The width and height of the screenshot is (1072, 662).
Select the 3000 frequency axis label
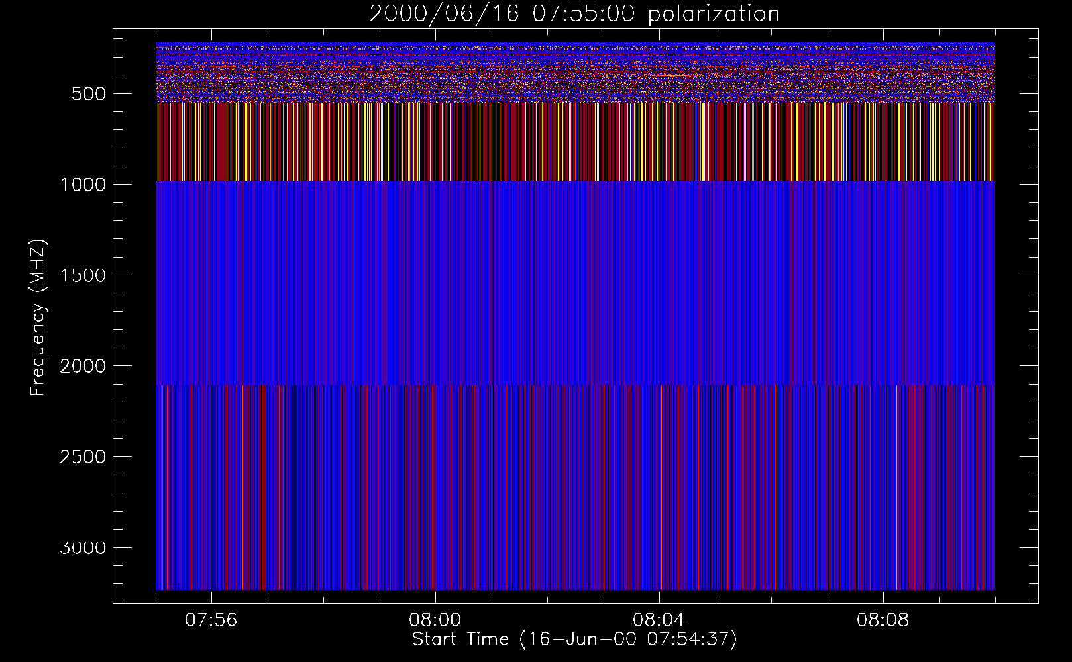click(x=83, y=548)
